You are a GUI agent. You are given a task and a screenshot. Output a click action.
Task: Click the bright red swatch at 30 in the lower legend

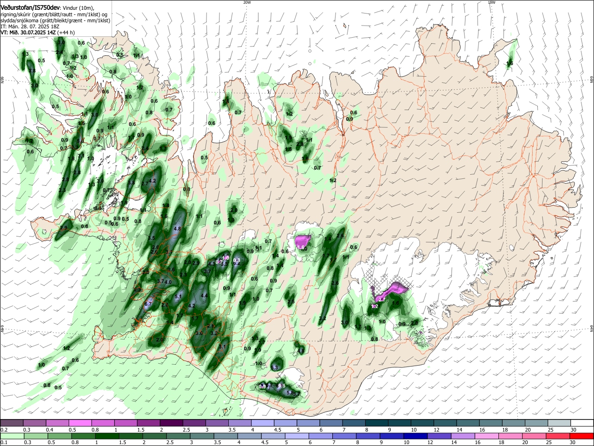click(582, 436)
